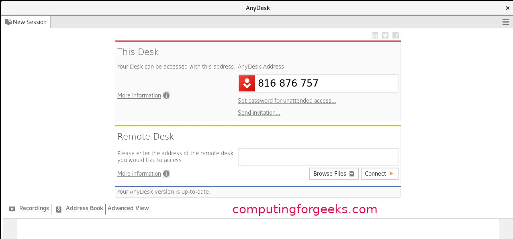
Task: Click the Address Book icon
Action: pyautogui.click(x=59, y=209)
